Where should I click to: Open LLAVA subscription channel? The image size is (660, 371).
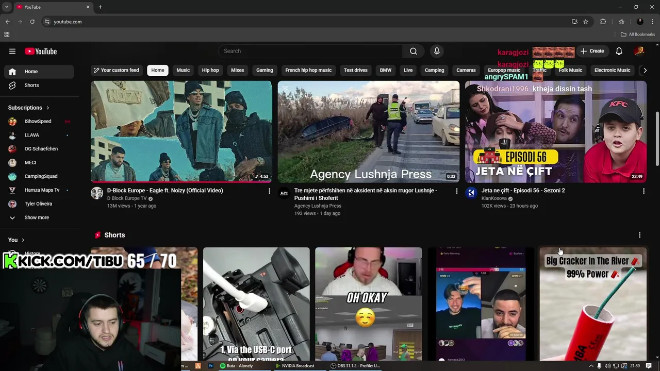39,135
